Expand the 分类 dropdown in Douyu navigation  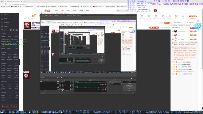68,11
